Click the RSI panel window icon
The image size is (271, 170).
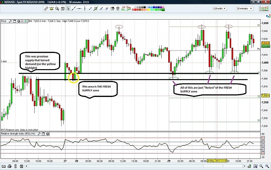click(43, 134)
